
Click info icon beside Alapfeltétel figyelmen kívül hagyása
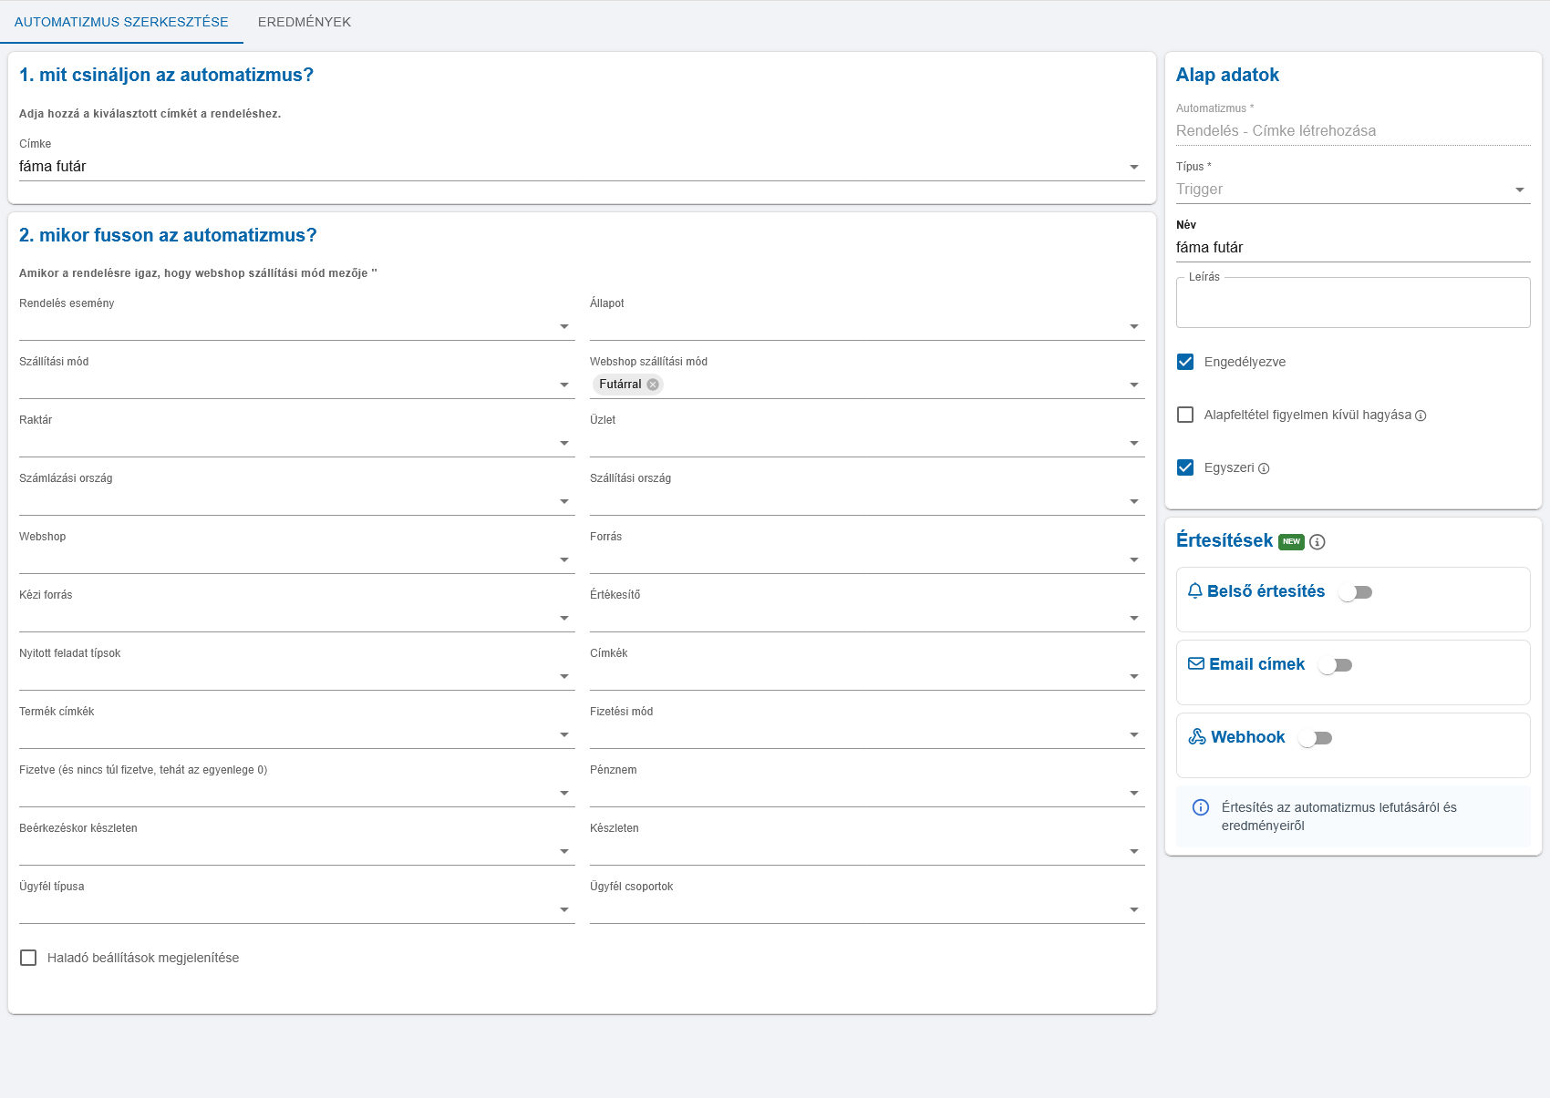coord(1421,416)
